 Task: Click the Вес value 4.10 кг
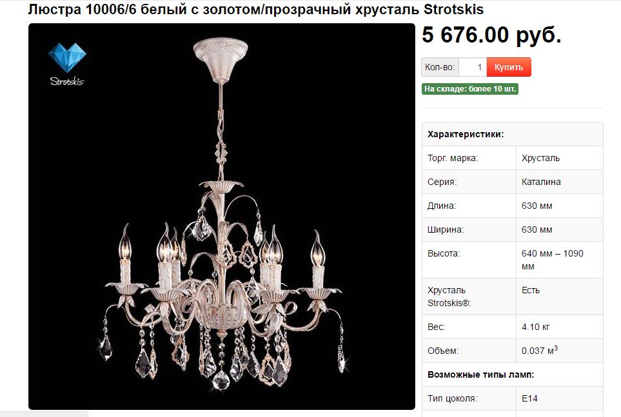pyautogui.click(x=535, y=327)
